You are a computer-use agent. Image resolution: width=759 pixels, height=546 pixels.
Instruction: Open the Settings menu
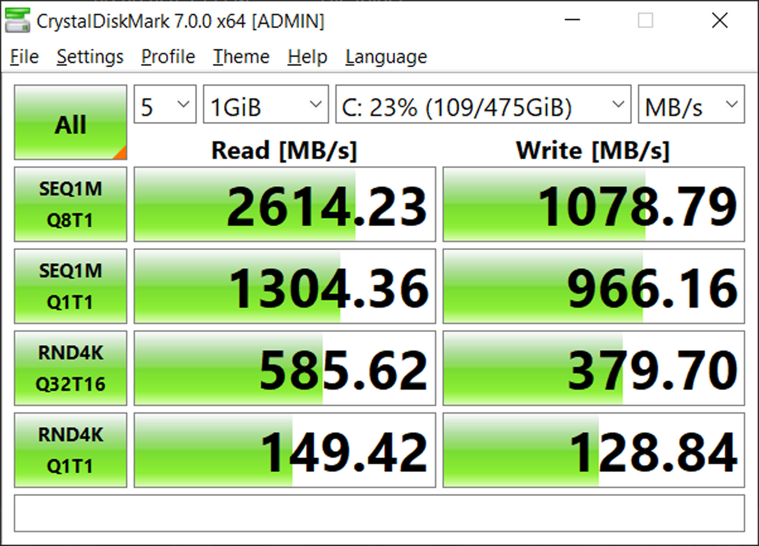coord(90,57)
